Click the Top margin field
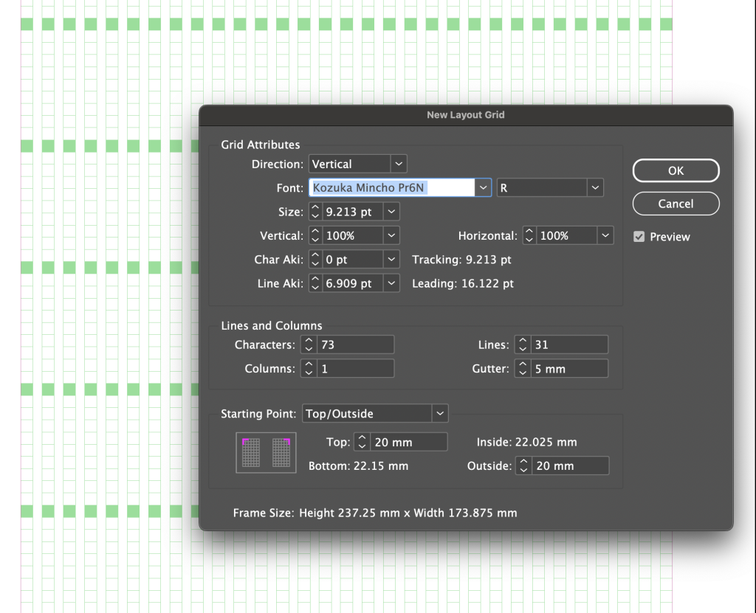Viewport: 756px width, 613px height. point(408,442)
